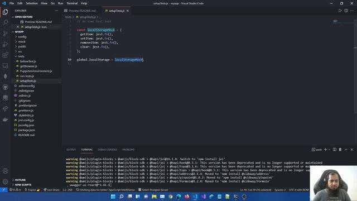Image resolution: width=357 pixels, height=201 pixels.
Task: Switch to the Debug Console tab
Action: 108,150
